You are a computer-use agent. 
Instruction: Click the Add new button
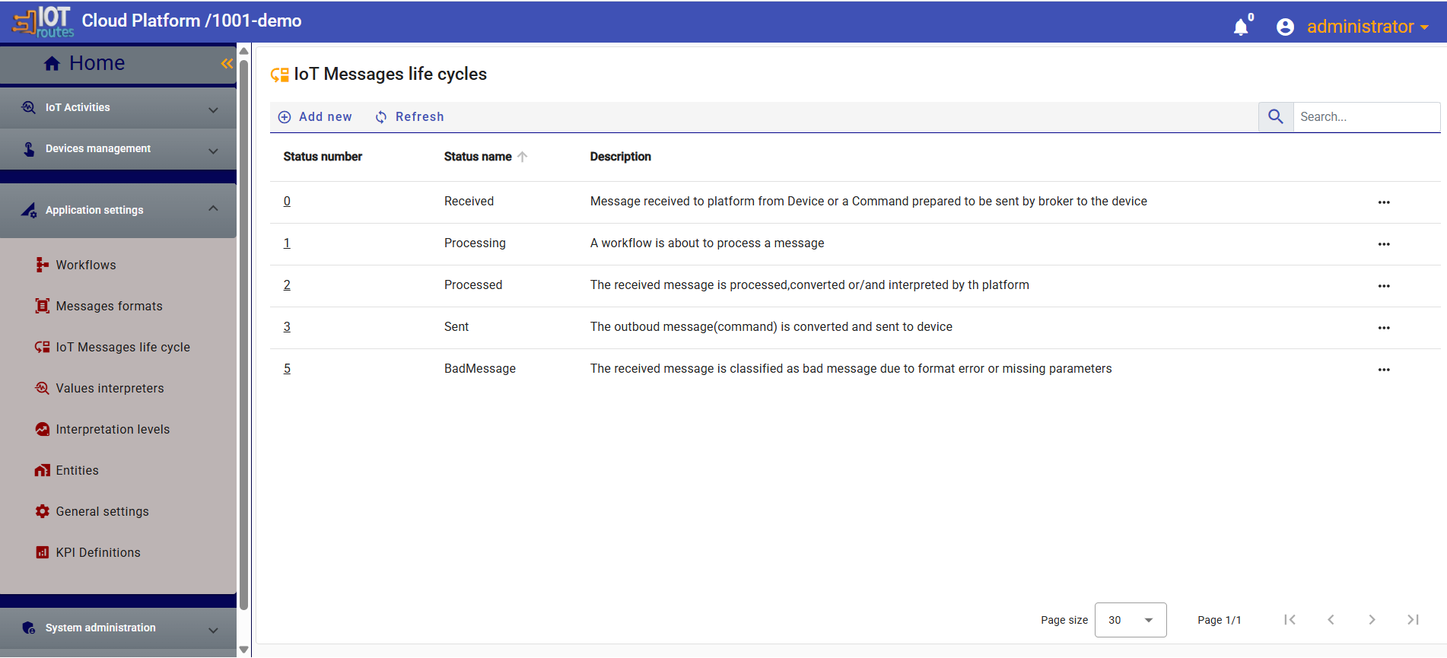(x=316, y=117)
